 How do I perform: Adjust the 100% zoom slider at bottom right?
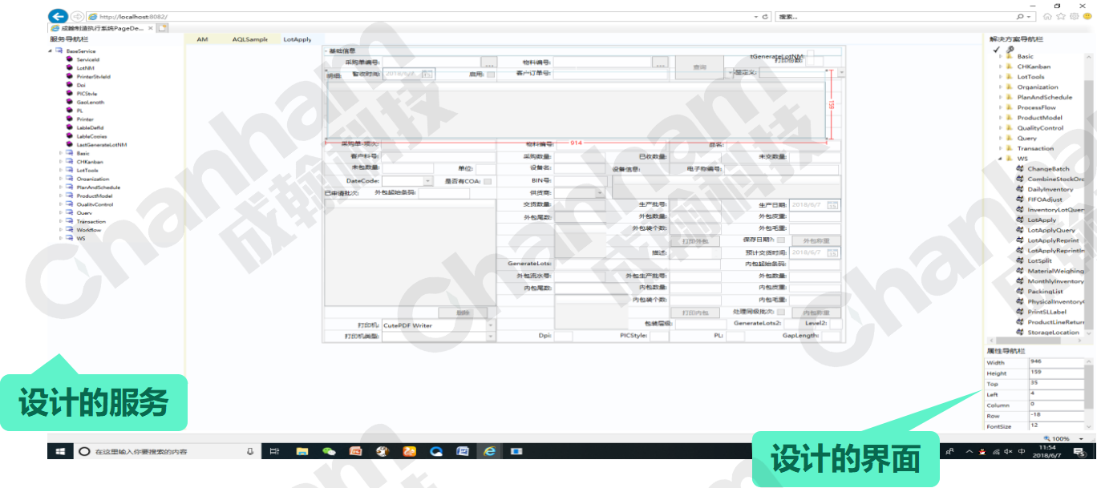click(1059, 438)
